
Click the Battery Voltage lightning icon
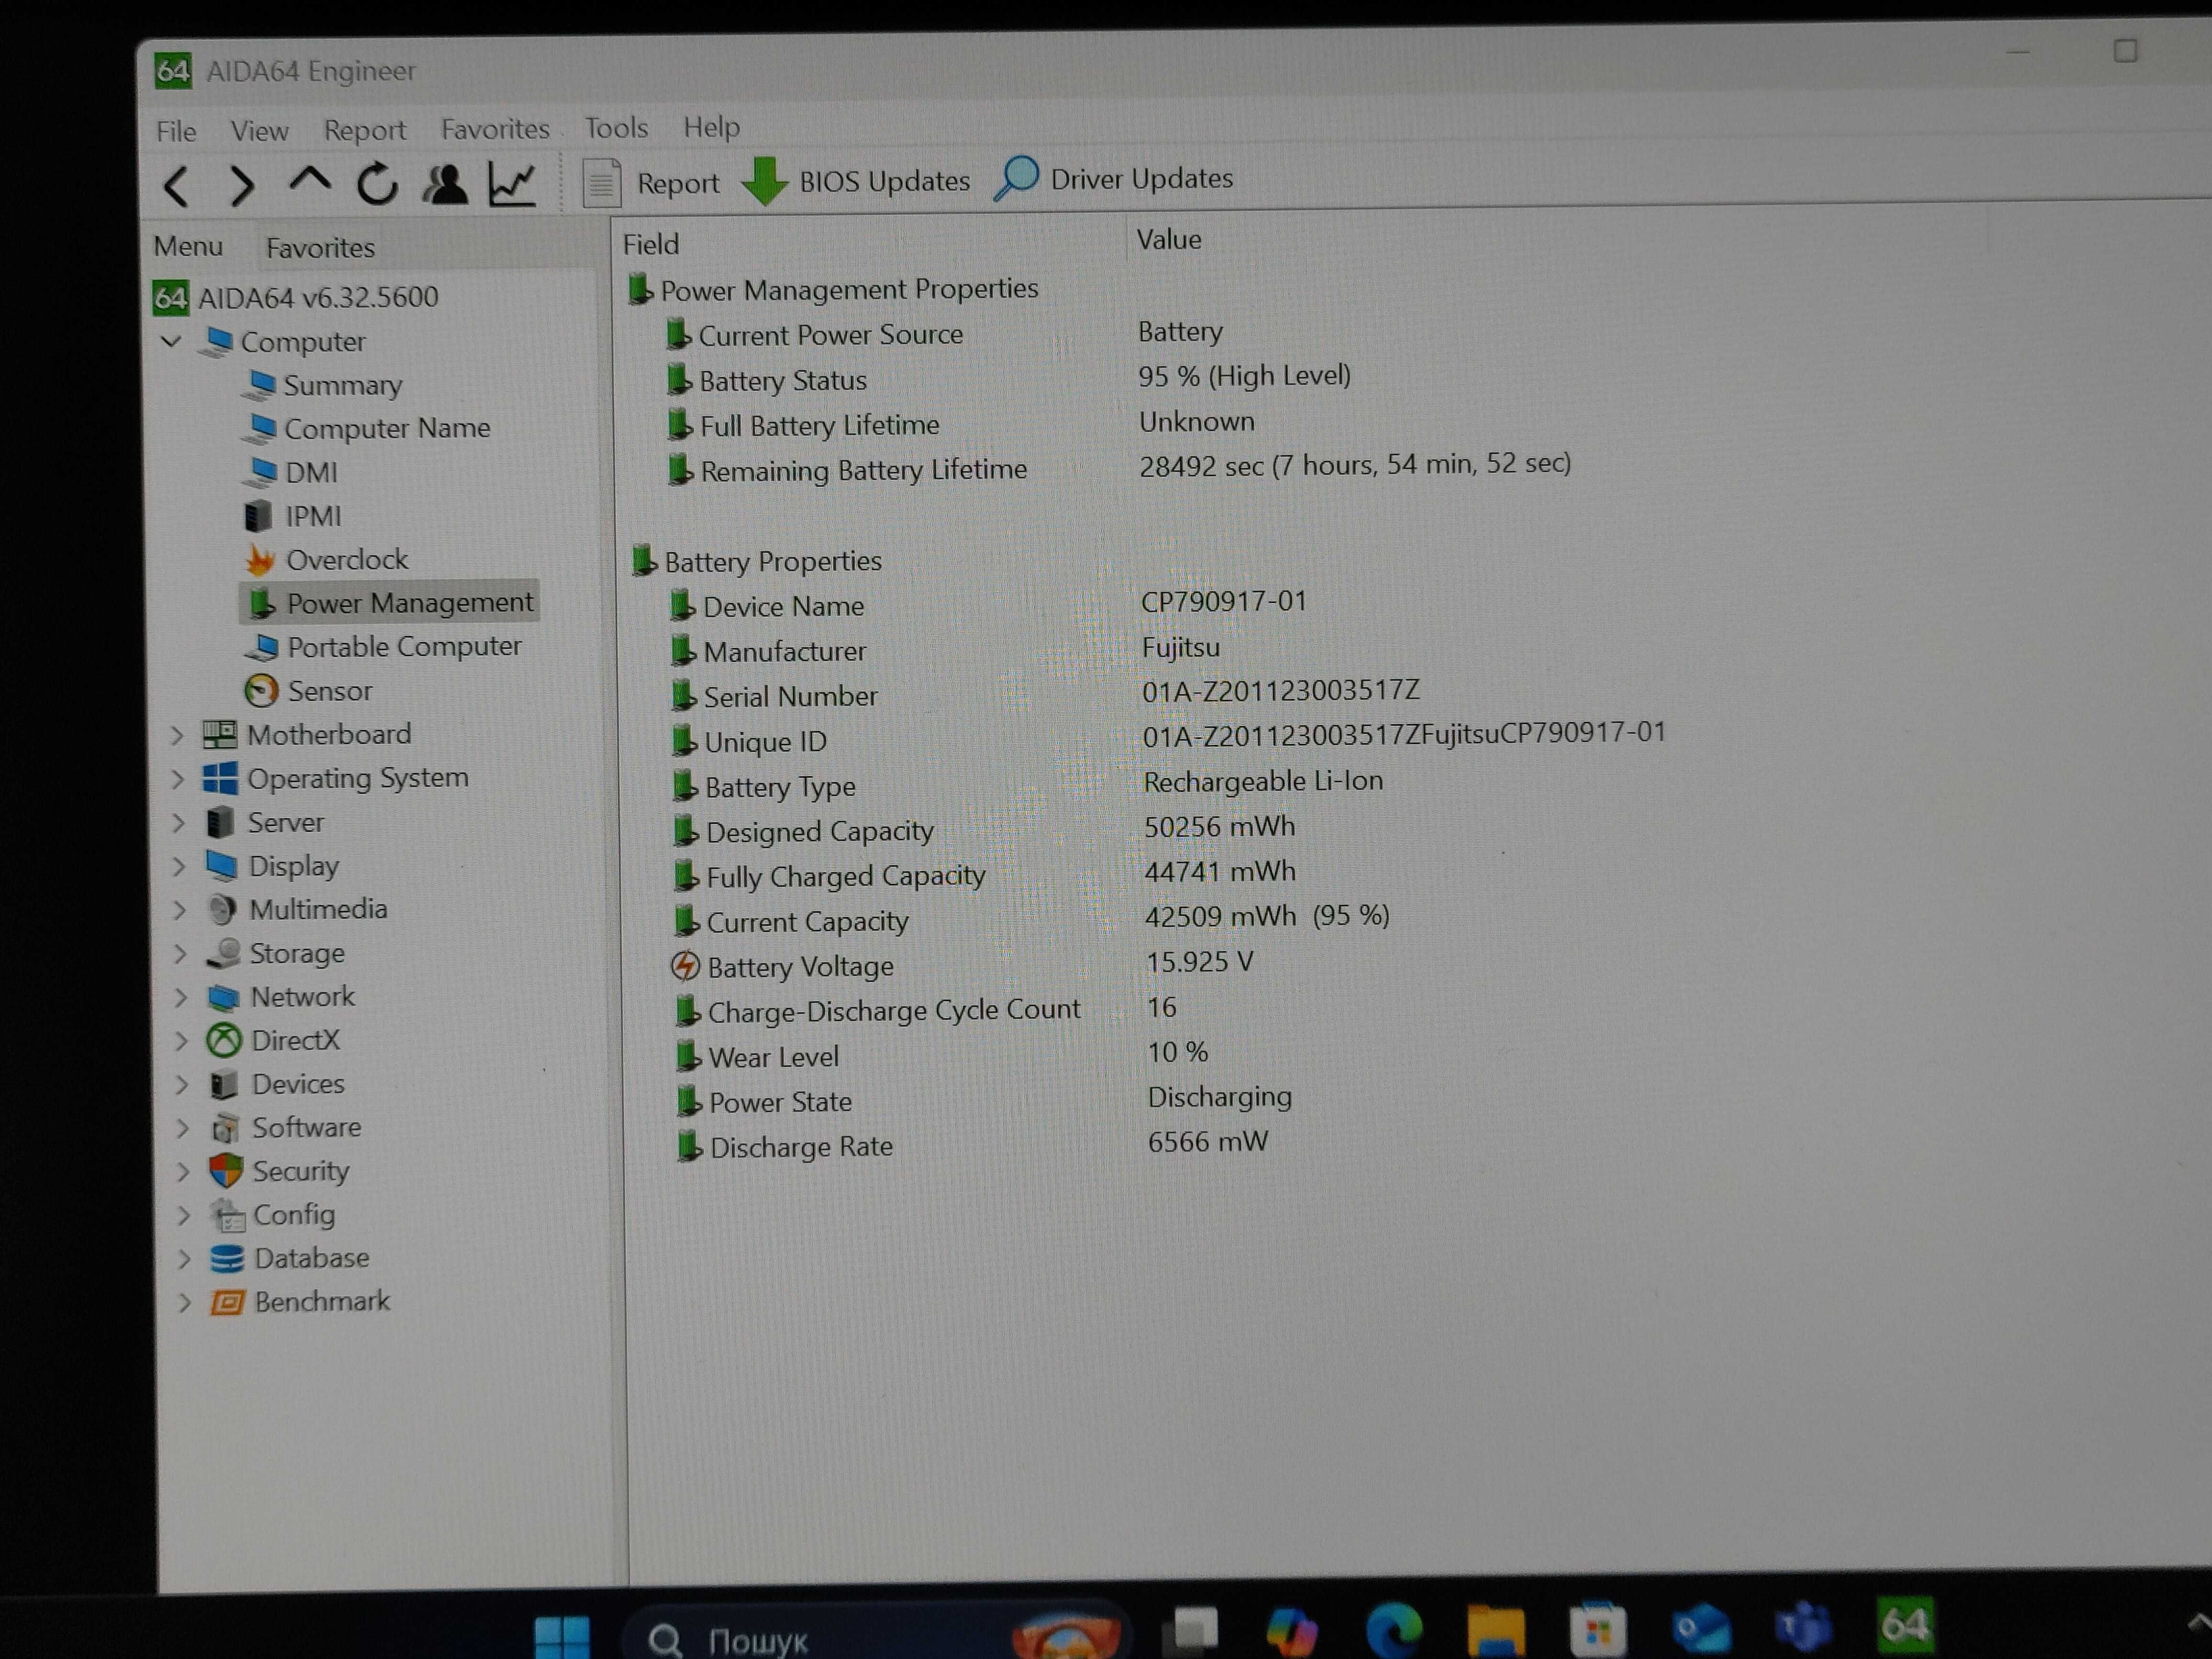pyautogui.click(x=685, y=966)
